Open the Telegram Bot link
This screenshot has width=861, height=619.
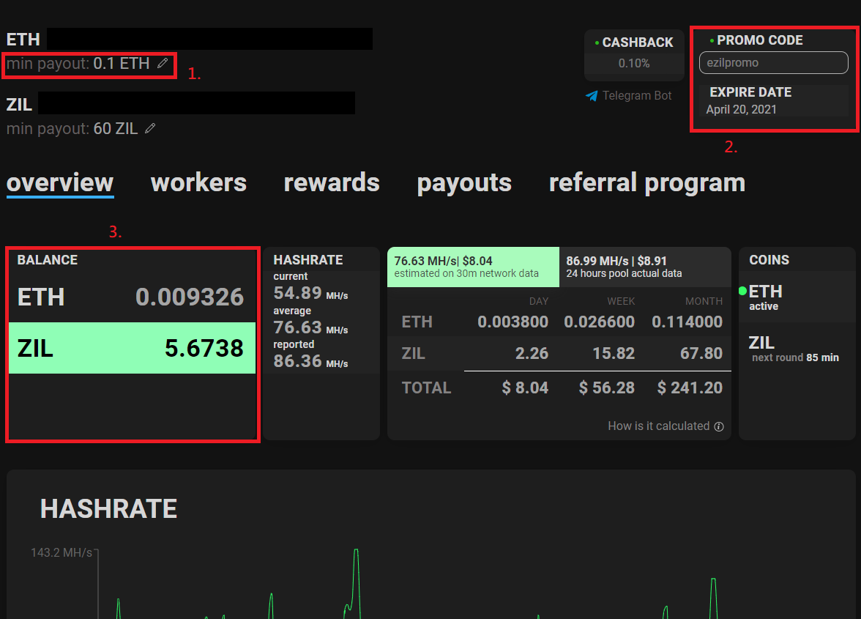click(629, 95)
